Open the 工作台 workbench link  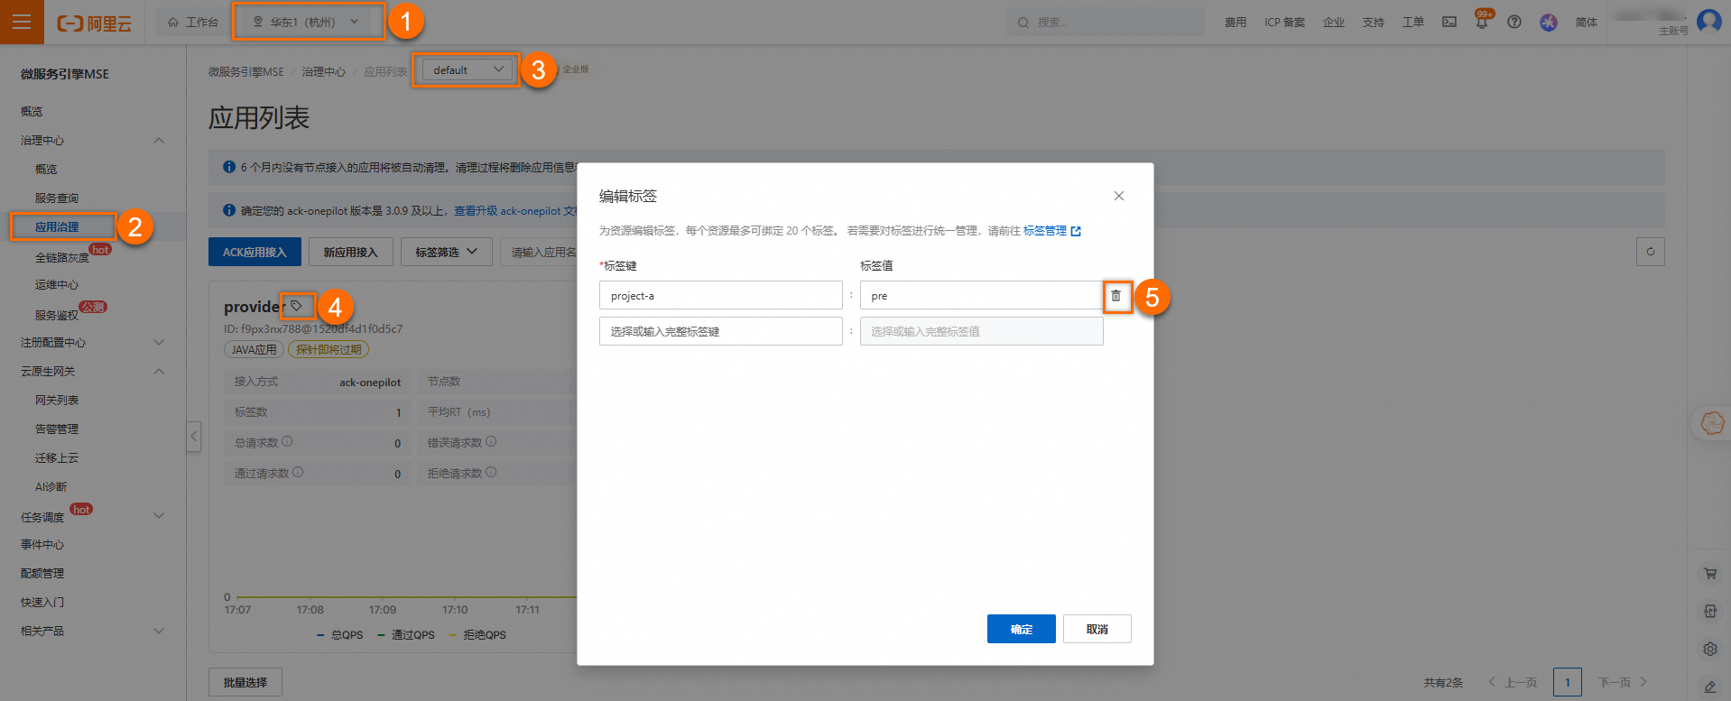point(193,22)
